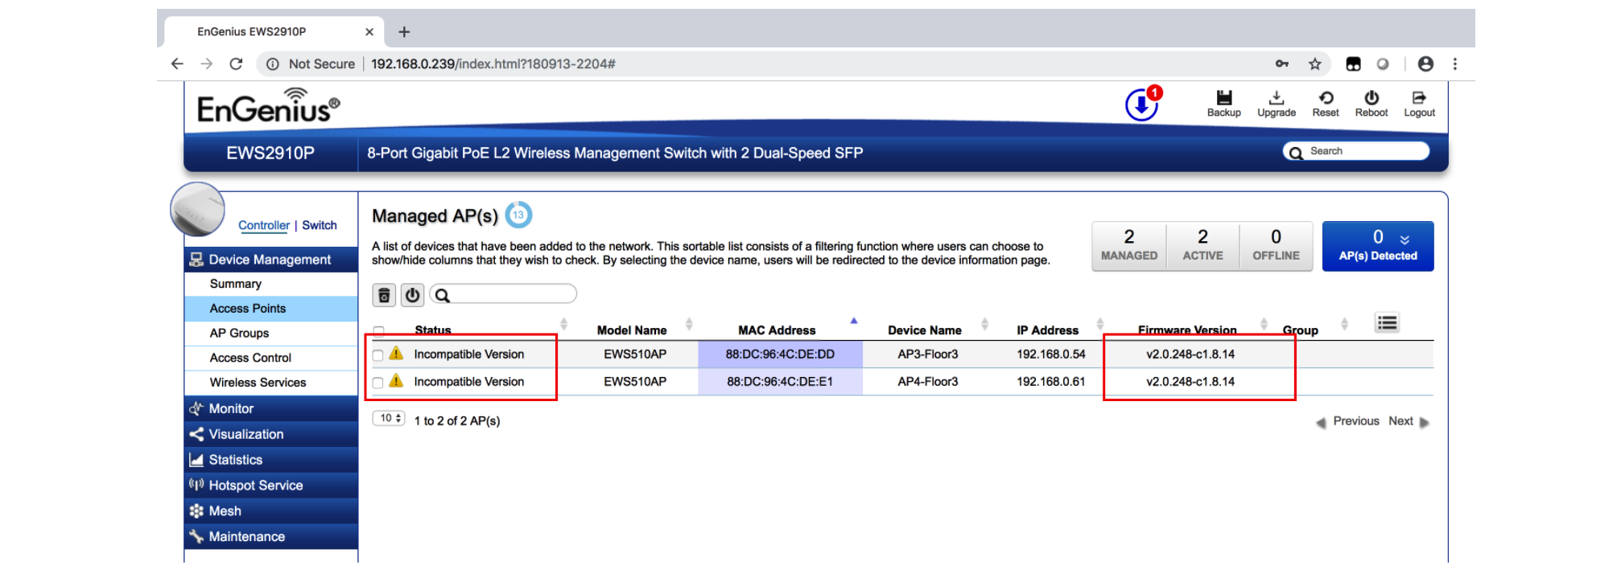Open Access Control sidebar item
Viewport: 1621px width, 582px height.
271,358
